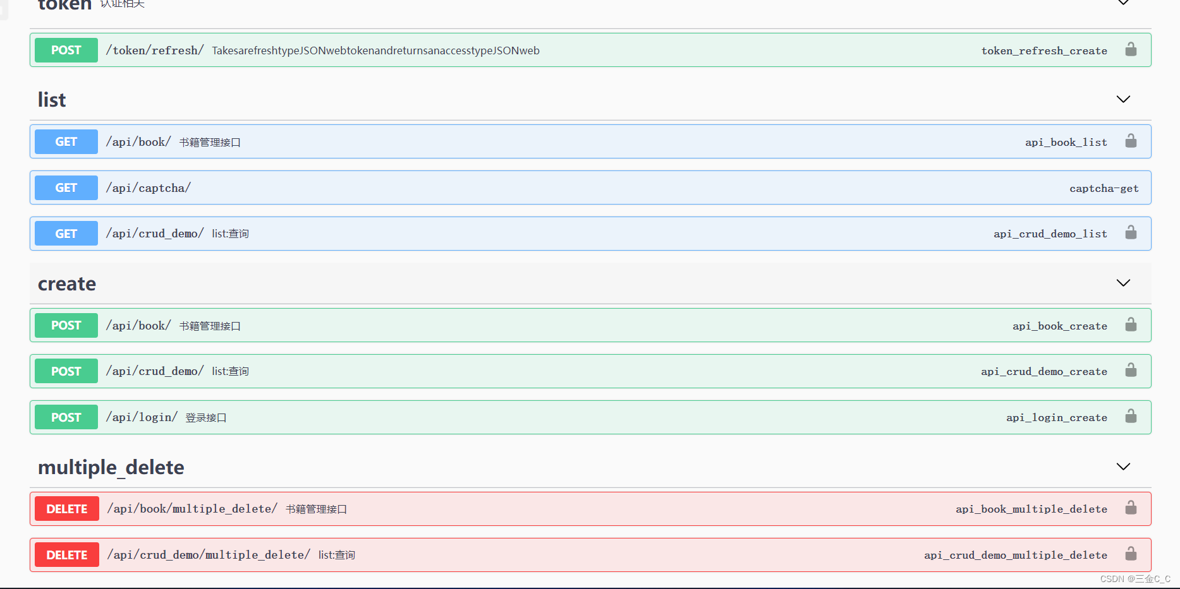Click the api_book_multiple_delete operation ID
Image resolution: width=1180 pixels, height=589 pixels.
(x=1031, y=509)
